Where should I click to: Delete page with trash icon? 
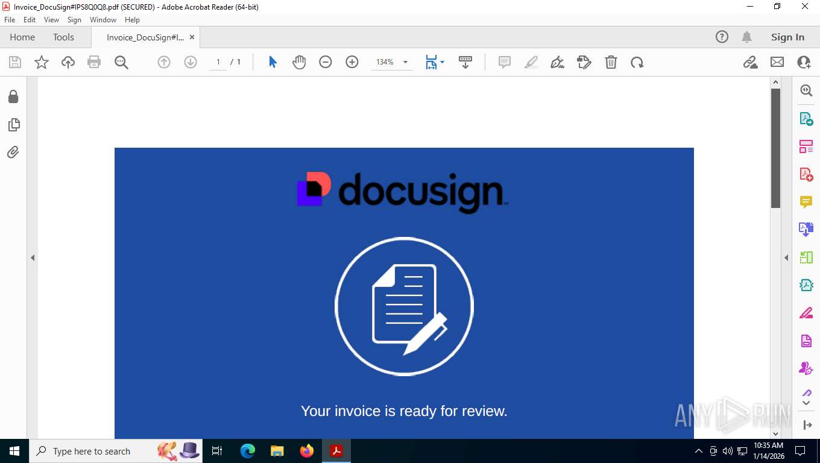(x=611, y=62)
